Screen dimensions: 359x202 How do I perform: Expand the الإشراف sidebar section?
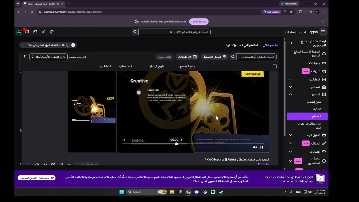(x=291, y=143)
